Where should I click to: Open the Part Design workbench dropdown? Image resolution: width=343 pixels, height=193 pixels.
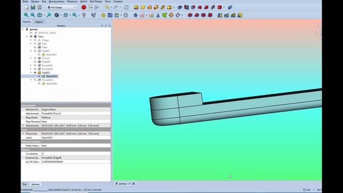pos(62,7)
